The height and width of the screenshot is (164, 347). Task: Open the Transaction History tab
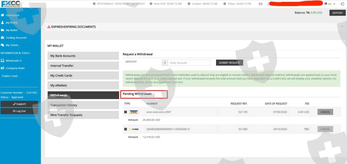tap(83, 105)
